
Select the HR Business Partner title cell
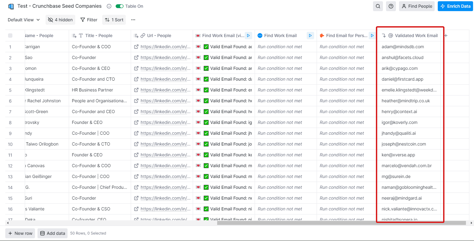100,90
